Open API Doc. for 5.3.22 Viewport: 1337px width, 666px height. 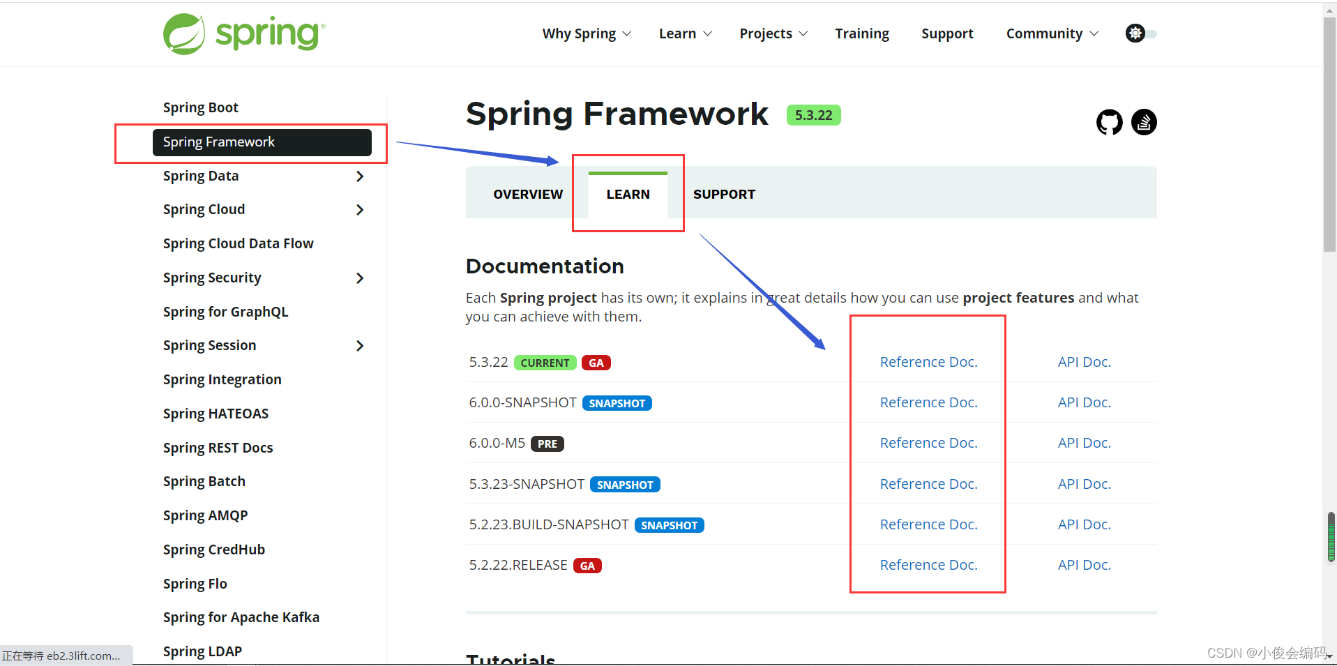tap(1084, 362)
